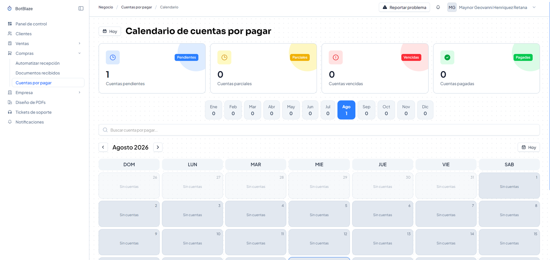Go to previous month with left arrow
This screenshot has height=260, width=550.
coord(103,147)
